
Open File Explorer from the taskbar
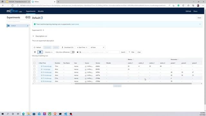[29, 114]
